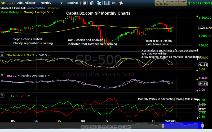The image size is (212, 132).
Task: Open the Monthly interval dropdown
Action: coord(52,3)
